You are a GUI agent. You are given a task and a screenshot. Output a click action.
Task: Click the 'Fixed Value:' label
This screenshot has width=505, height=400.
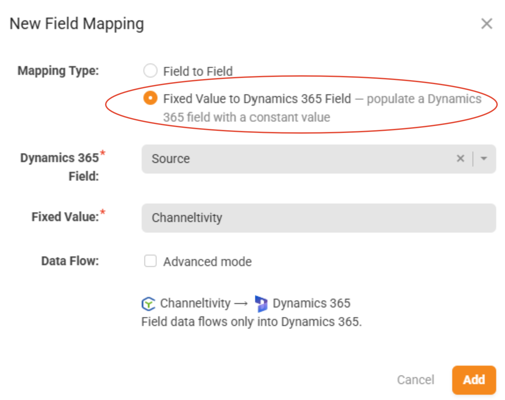(x=65, y=217)
